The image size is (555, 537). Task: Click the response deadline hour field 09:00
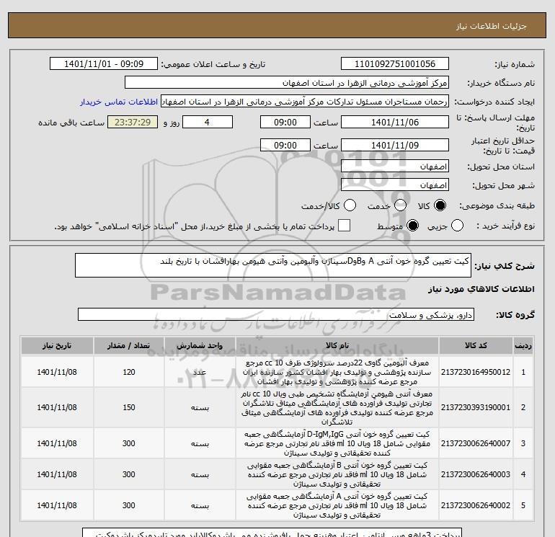click(285, 122)
